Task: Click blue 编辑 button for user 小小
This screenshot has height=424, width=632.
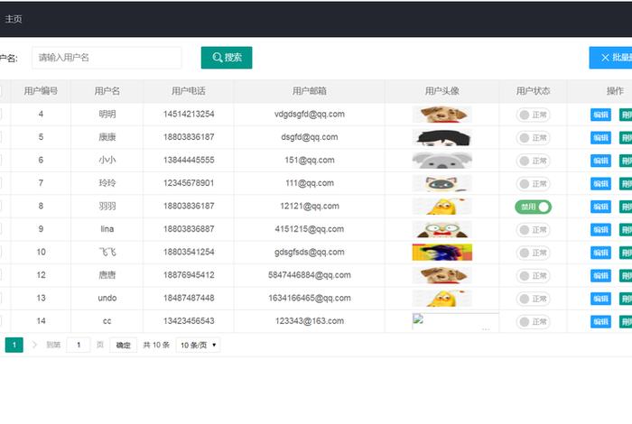Action: pyautogui.click(x=600, y=161)
